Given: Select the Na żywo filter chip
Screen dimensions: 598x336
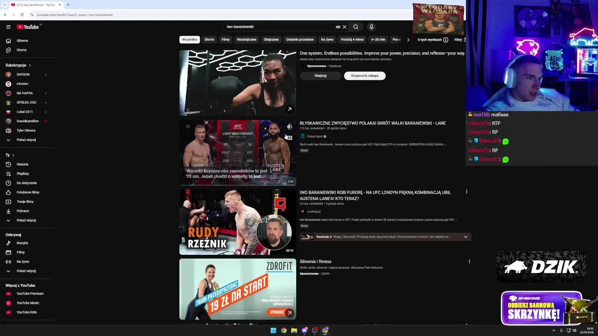Looking at the screenshot, I should click(327, 40).
